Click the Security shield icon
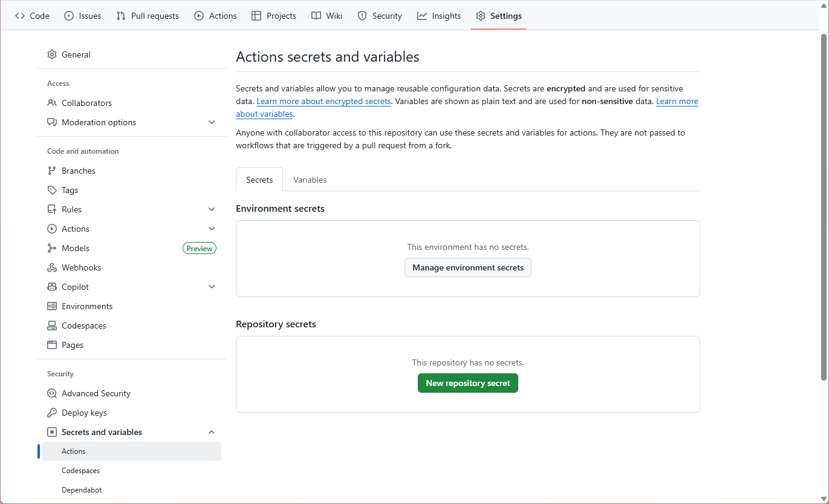829x504 pixels. pyautogui.click(x=361, y=16)
